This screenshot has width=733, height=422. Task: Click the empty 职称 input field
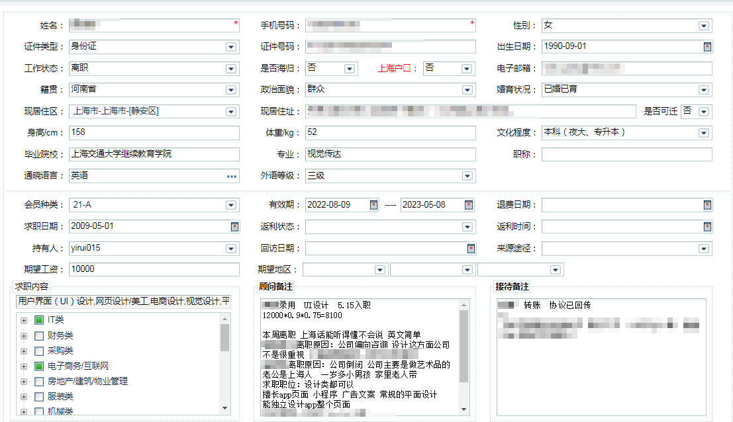627,154
